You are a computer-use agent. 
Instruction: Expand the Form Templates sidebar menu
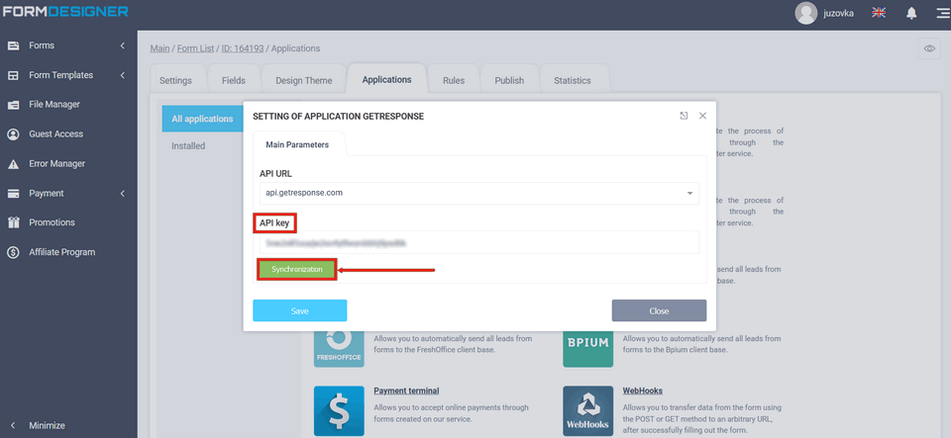coord(67,75)
